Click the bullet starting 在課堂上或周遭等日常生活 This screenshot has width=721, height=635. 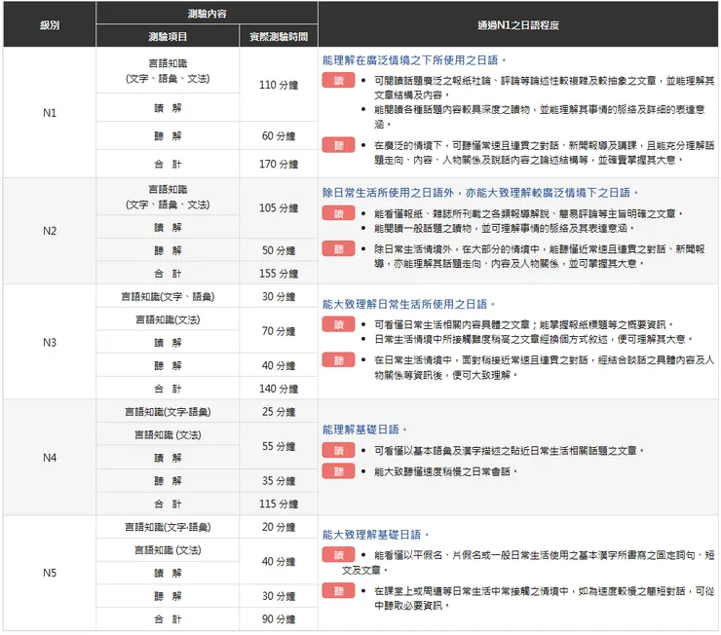tap(544, 598)
